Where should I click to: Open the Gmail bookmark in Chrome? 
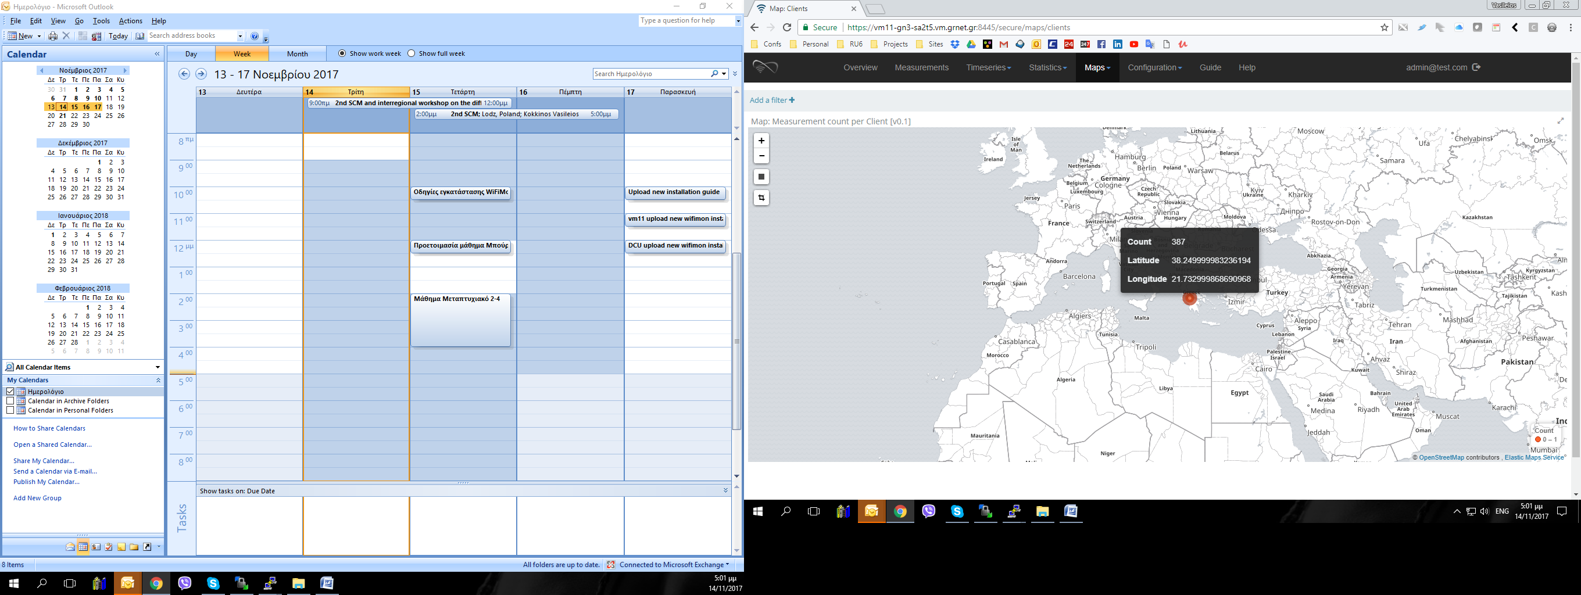click(1004, 44)
